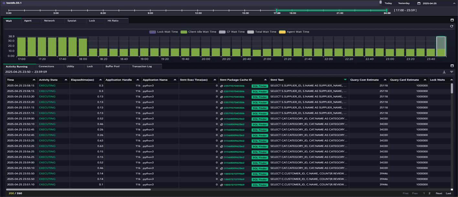
Task: Refresh the wait time chart
Action: [452, 26]
